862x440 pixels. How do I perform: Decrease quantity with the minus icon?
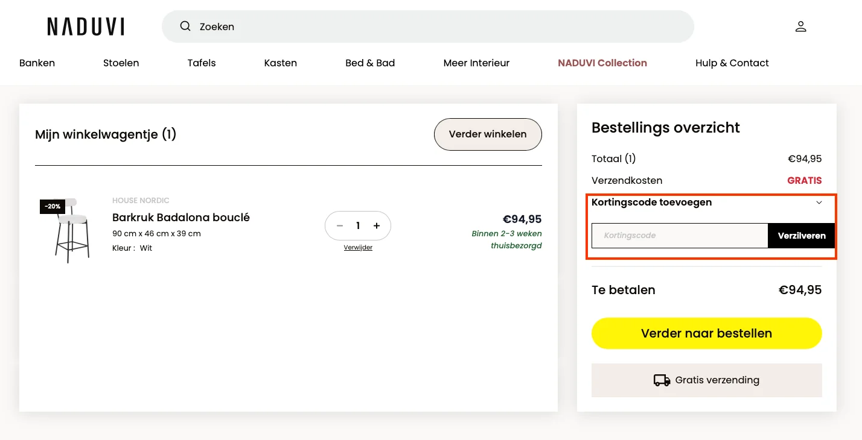tap(339, 225)
